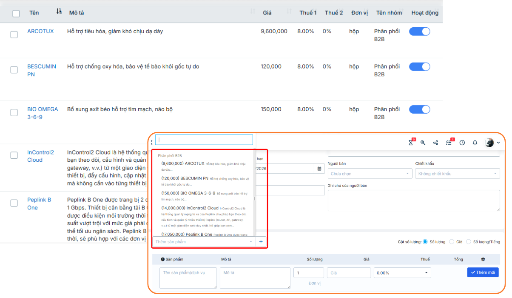Tick the checkbox for ARCOTUX row
512x298 pixels.
click(14, 35)
